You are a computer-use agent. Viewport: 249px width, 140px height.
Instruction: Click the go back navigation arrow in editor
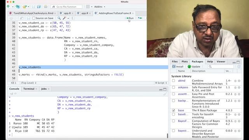pyautogui.click(x=11, y=18)
